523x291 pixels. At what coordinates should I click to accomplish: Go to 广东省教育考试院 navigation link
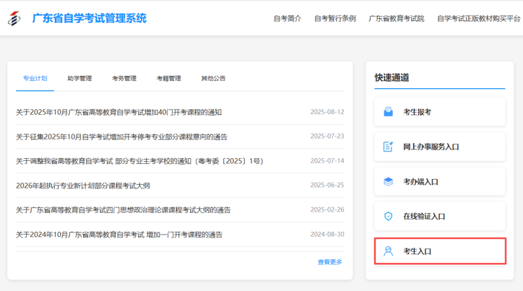click(397, 18)
